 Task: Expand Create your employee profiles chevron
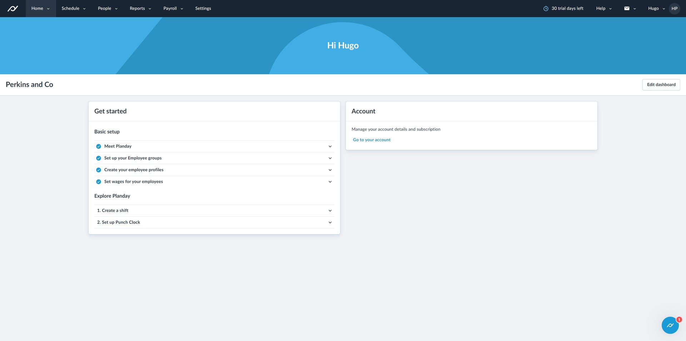[x=330, y=170]
